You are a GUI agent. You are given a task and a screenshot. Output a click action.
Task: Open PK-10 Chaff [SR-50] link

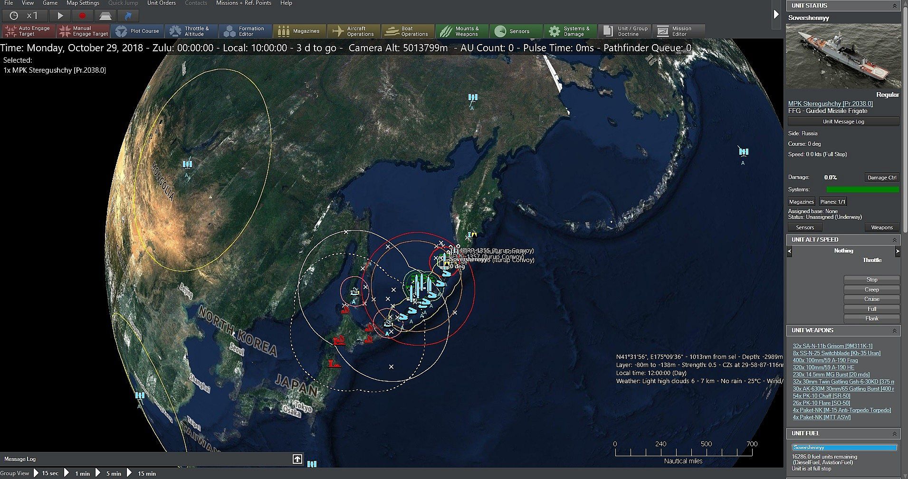pyautogui.click(x=822, y=396)
